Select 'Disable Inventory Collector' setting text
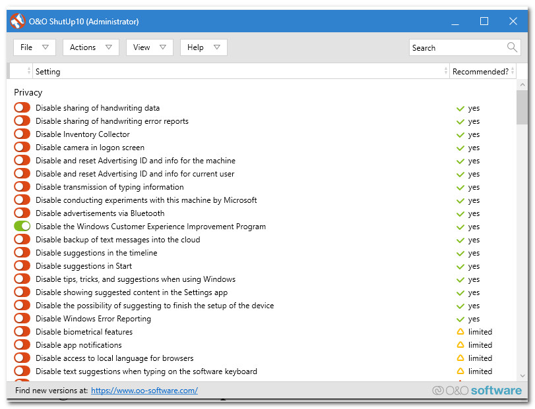This screenshot has height=409, width=535. [x=82, y=134]
